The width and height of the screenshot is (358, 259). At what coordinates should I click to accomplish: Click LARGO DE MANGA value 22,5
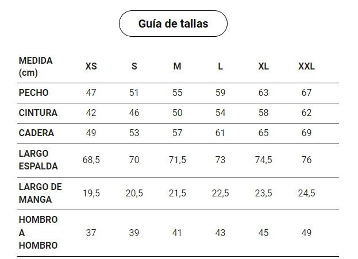[221, 193]
